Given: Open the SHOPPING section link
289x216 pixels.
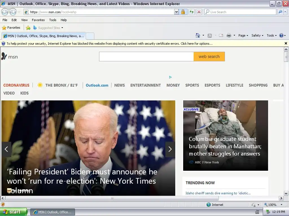Looking at the screenshot, I should tap(258, 85).
